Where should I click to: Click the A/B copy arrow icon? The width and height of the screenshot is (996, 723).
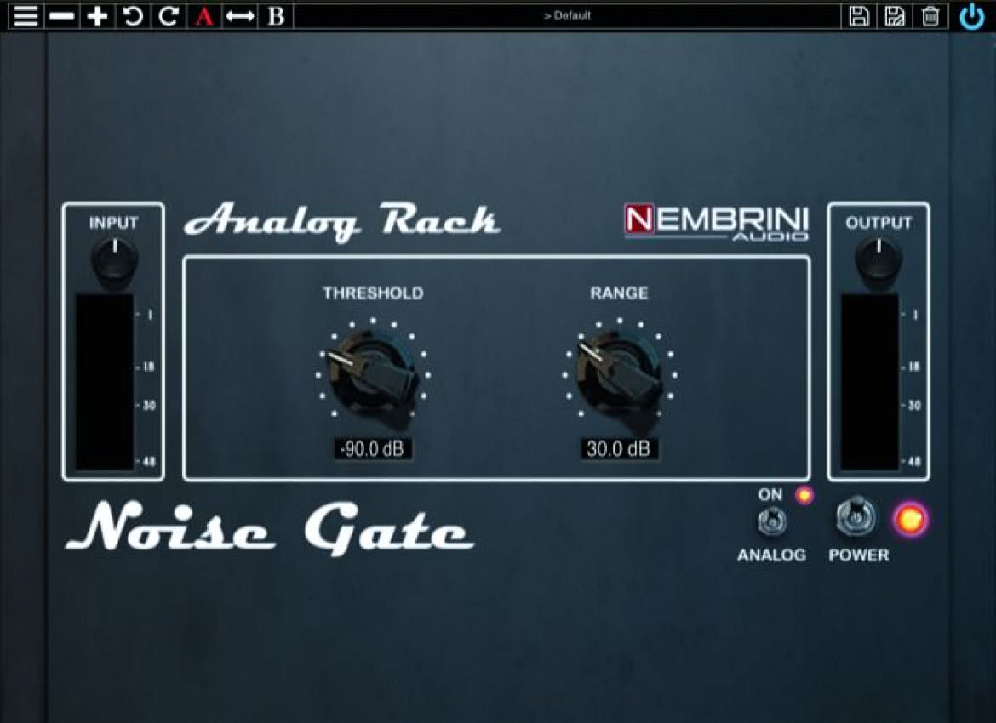tap(240, 16)
